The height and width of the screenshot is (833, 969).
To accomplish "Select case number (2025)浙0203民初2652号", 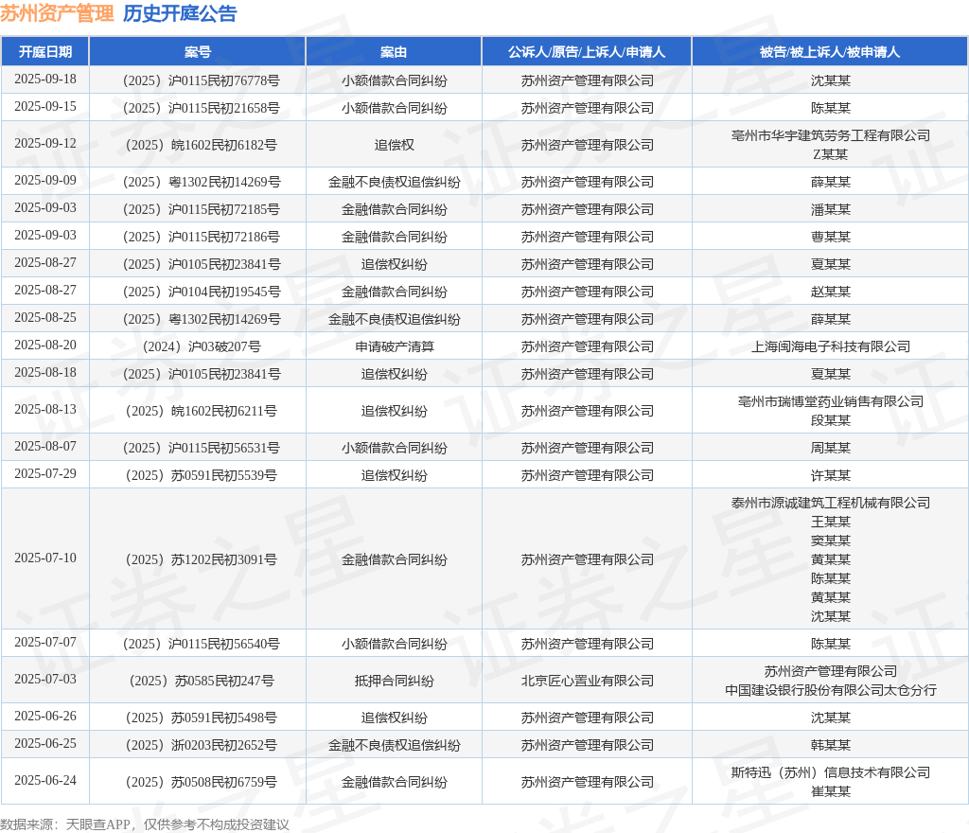I will tap(201, 745).
